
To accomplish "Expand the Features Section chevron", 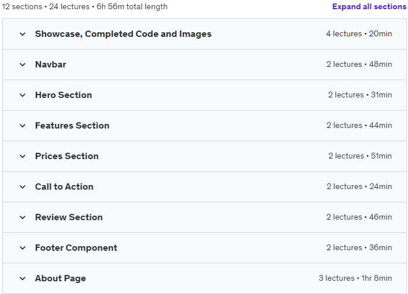I will coord(23,126).
